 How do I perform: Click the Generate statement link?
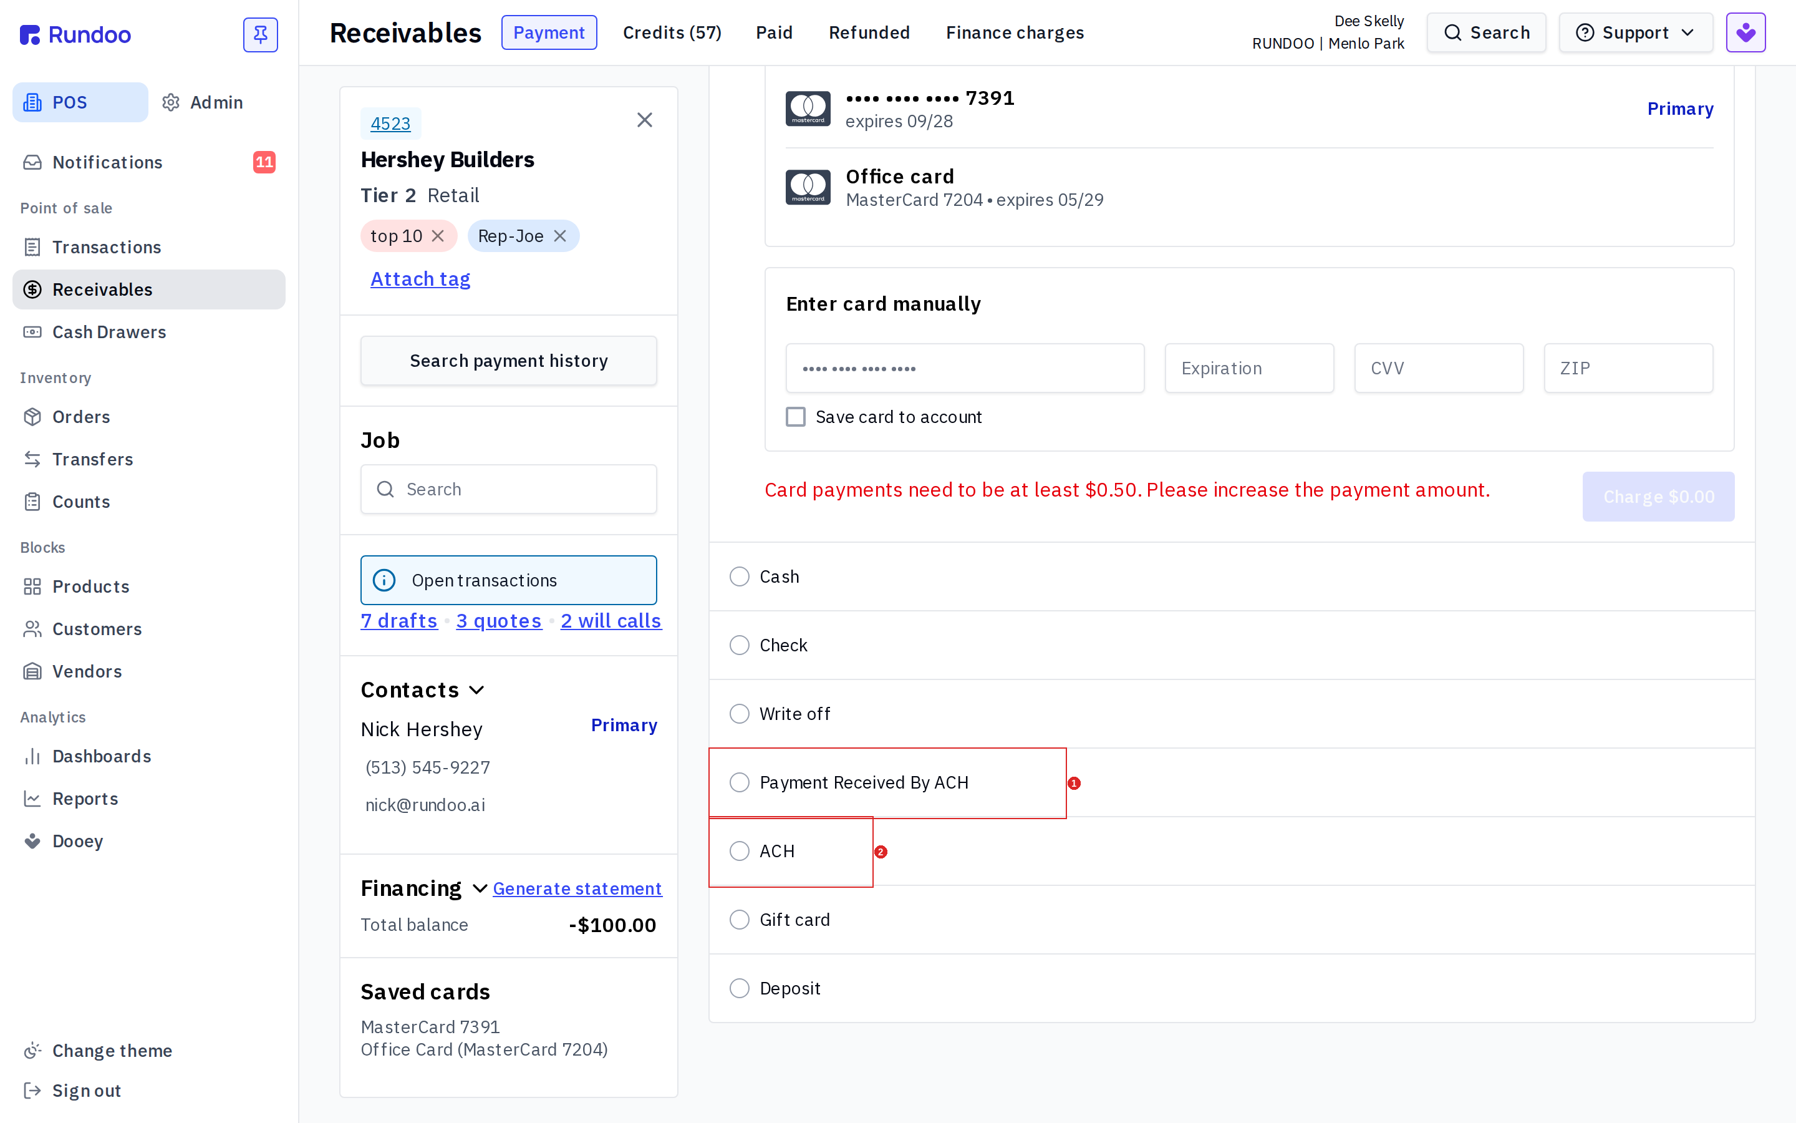[x=577, y=888]
